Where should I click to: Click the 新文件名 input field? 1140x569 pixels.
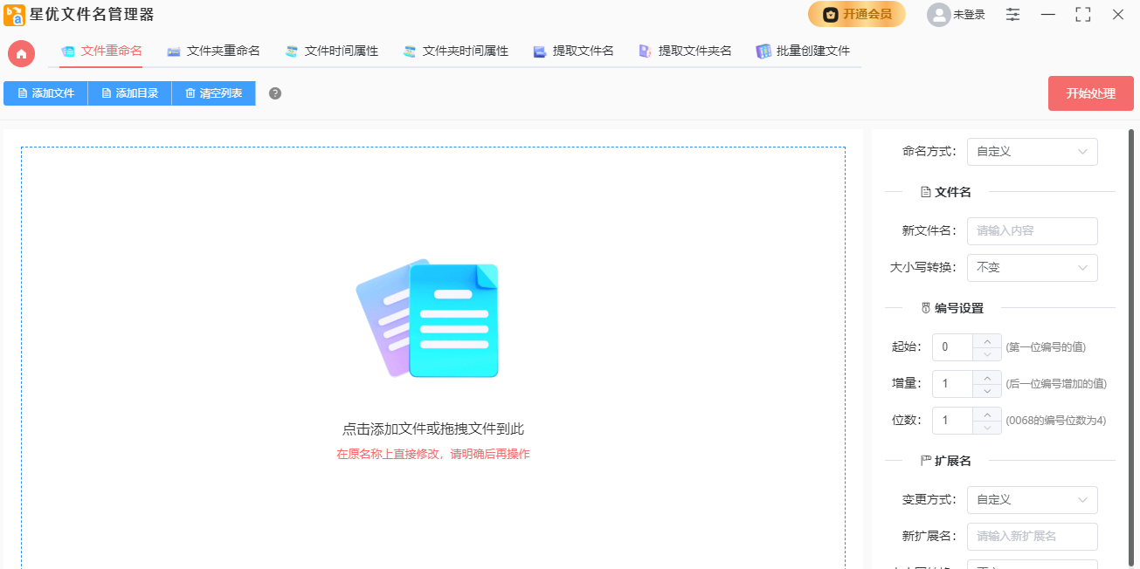1032,230
